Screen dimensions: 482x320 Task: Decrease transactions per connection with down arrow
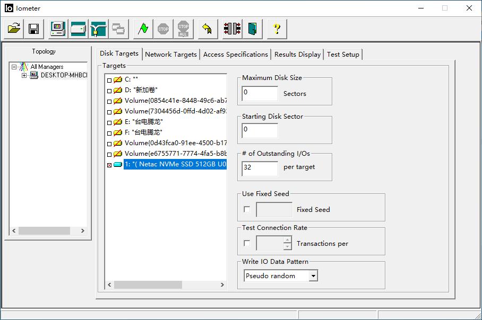[287, 247]
